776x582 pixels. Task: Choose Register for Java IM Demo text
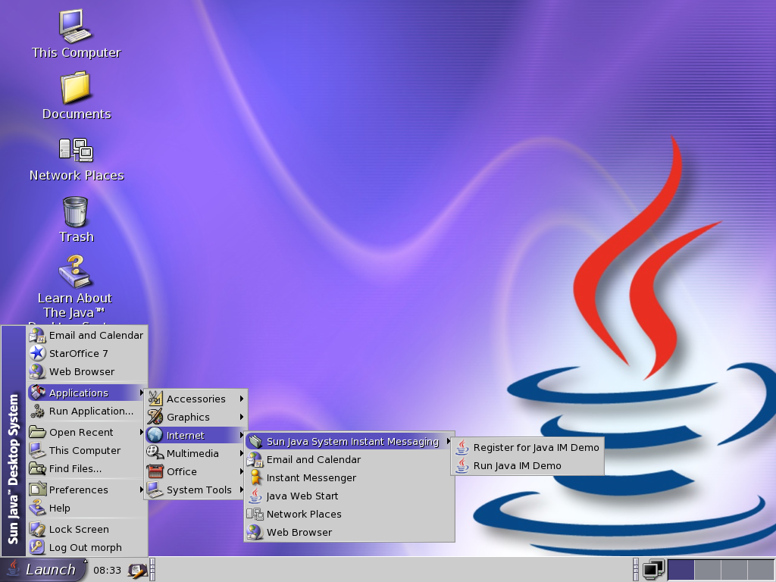click(536, 447)
